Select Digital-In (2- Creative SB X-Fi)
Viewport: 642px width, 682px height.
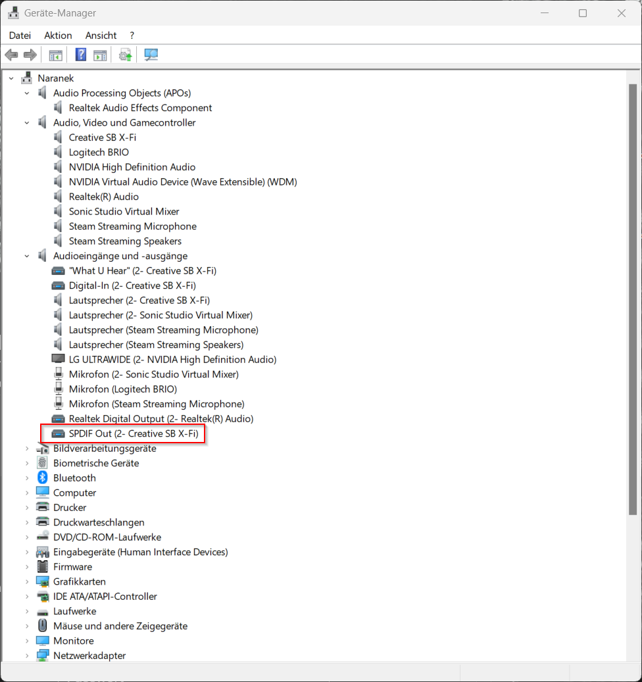[x=132, y=285]
